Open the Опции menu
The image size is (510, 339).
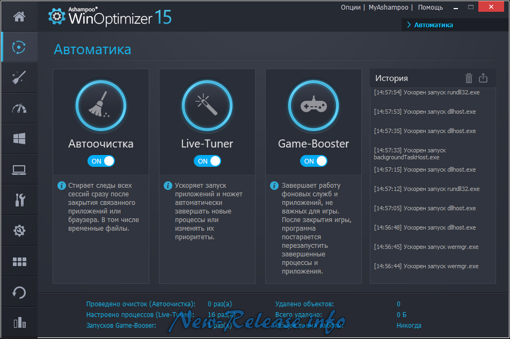pyautogui.click(x=351, y=8)
